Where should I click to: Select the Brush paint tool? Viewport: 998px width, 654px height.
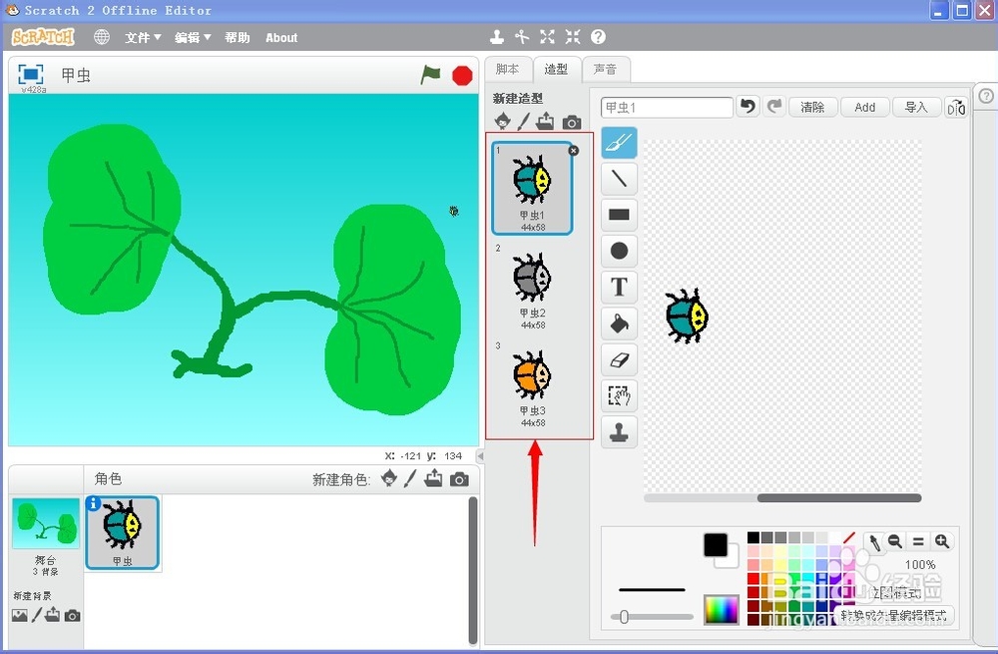pyautogui.click(x=620, y=143)
